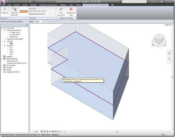Open the Cambia tipo elemento dropdown
The height and width of the screenshot is (137, 175).
pyautogui.click(x=42, y=14)
